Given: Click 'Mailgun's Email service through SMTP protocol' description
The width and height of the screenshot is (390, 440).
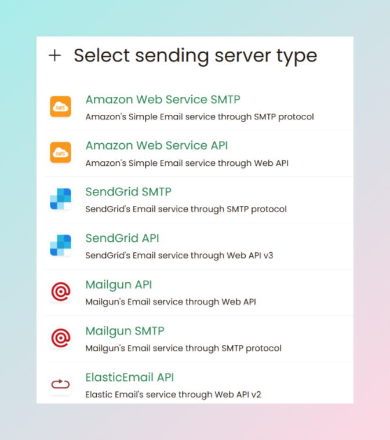Looking at the screenshot, I should (183, 348).
